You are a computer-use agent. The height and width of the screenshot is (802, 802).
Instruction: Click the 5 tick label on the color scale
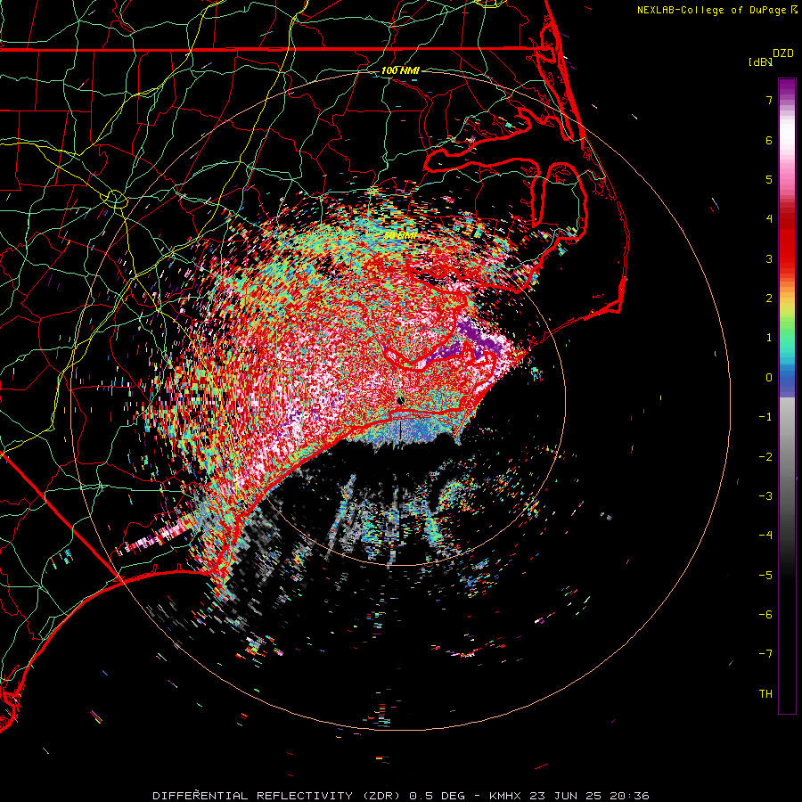769,180
